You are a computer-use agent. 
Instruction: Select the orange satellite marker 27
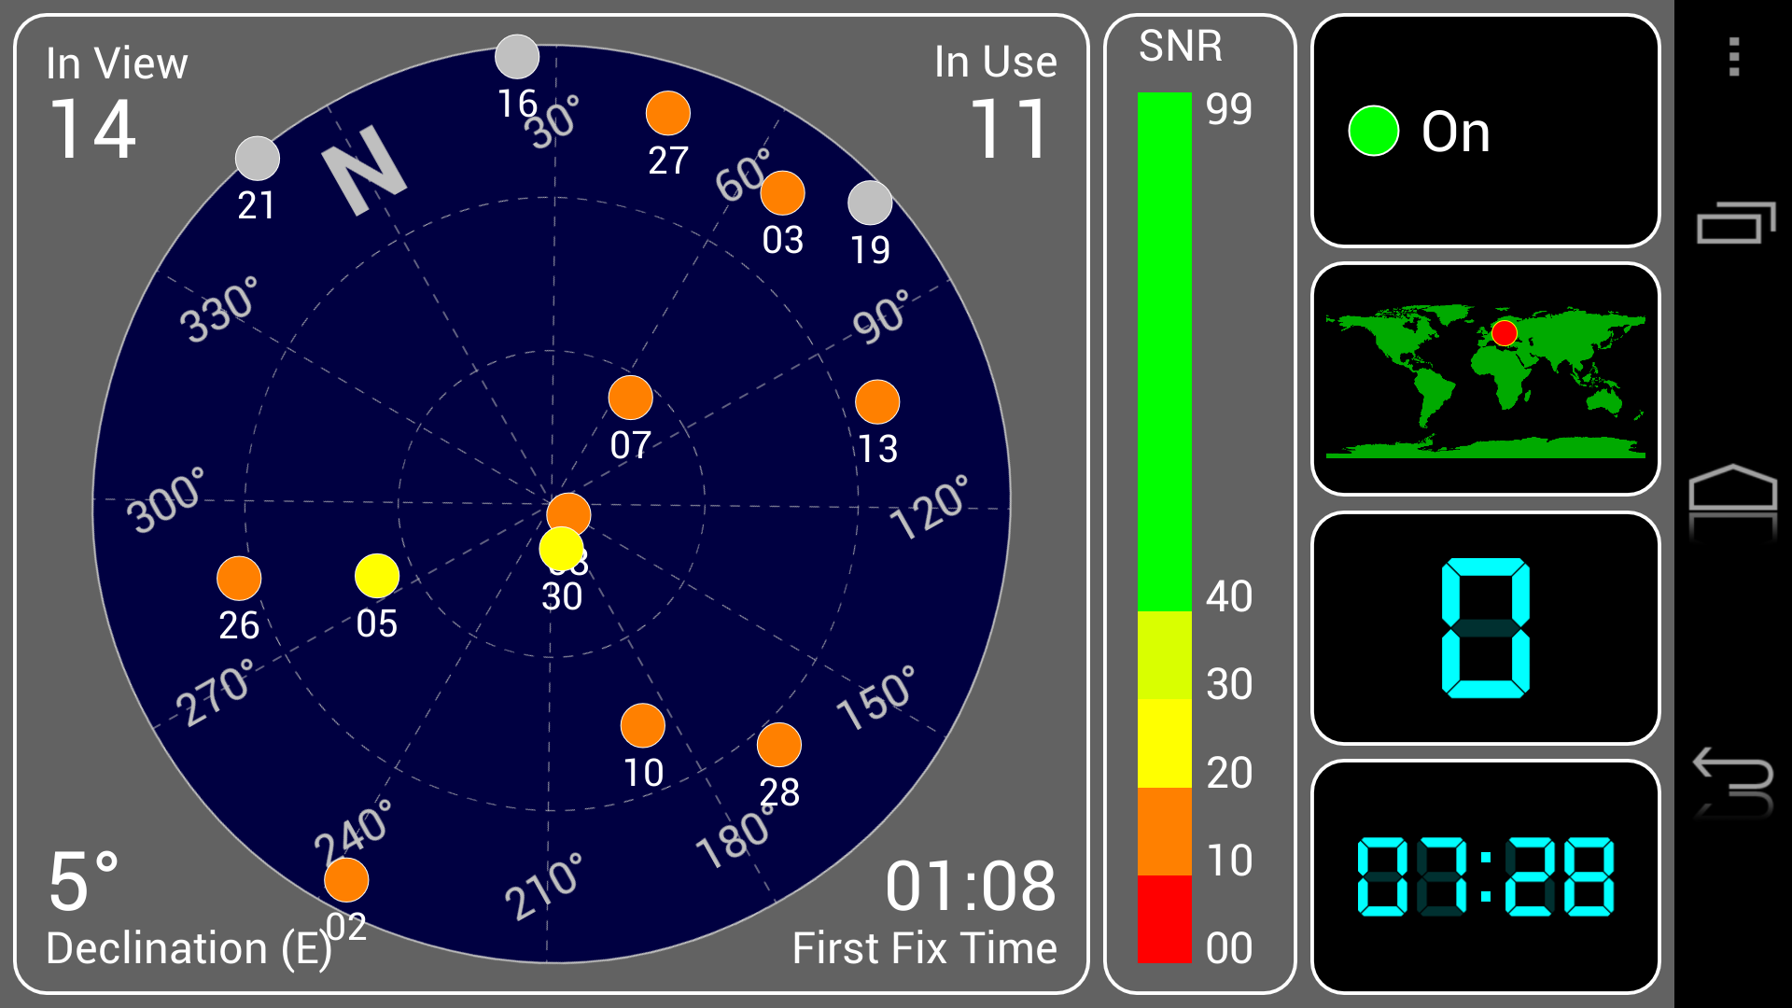tap(668, 114)
